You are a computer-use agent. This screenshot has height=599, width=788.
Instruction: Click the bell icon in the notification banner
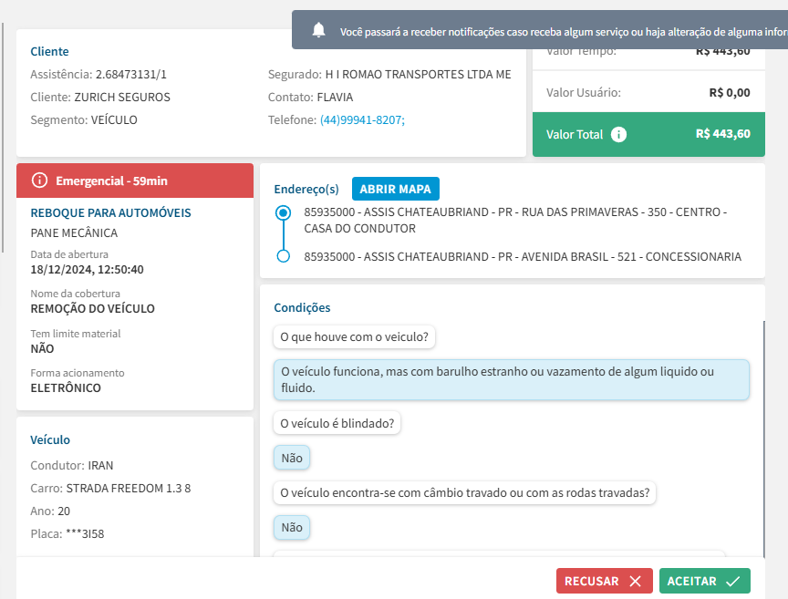pyautogui.click(x=318, y=30)
